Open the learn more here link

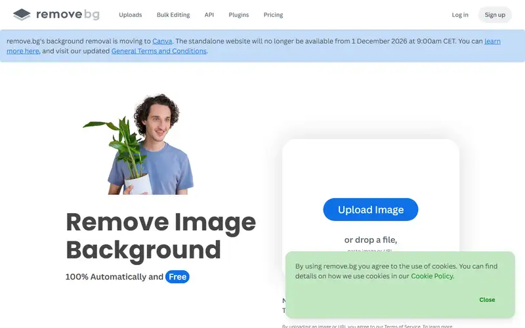tap(492, 41)
